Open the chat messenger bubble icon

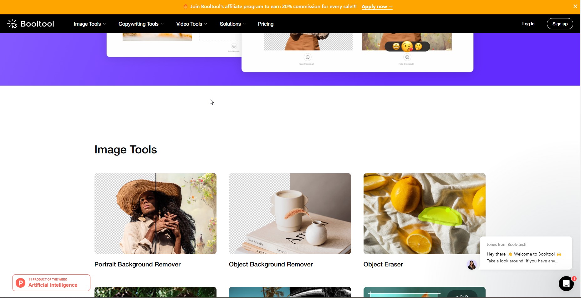click(566, 283)
